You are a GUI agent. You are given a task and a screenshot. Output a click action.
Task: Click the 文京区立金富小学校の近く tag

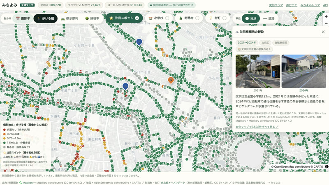254,49
